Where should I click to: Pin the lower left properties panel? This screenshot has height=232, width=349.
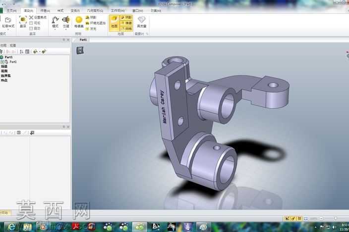[64, 127]
